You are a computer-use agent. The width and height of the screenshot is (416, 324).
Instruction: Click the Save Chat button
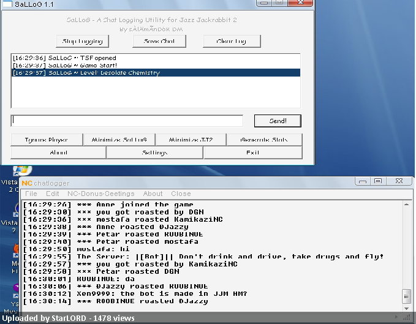159,41
